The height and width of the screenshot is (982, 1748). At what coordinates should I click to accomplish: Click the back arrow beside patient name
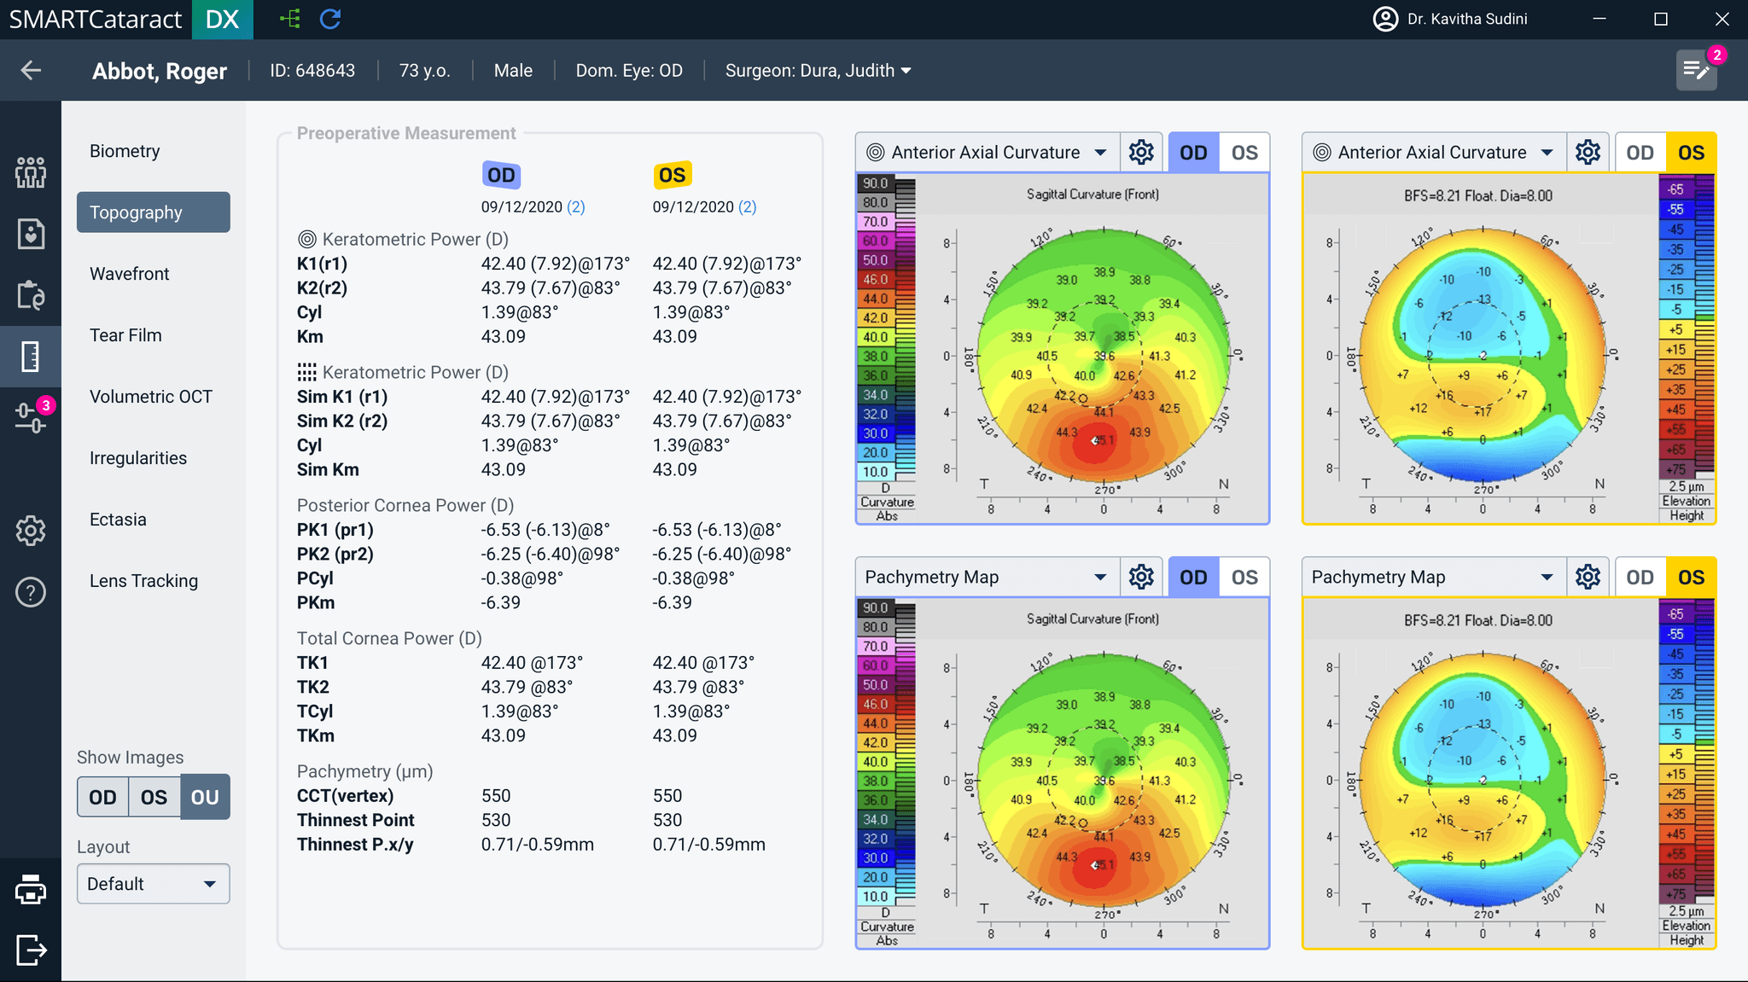point(31,71)
